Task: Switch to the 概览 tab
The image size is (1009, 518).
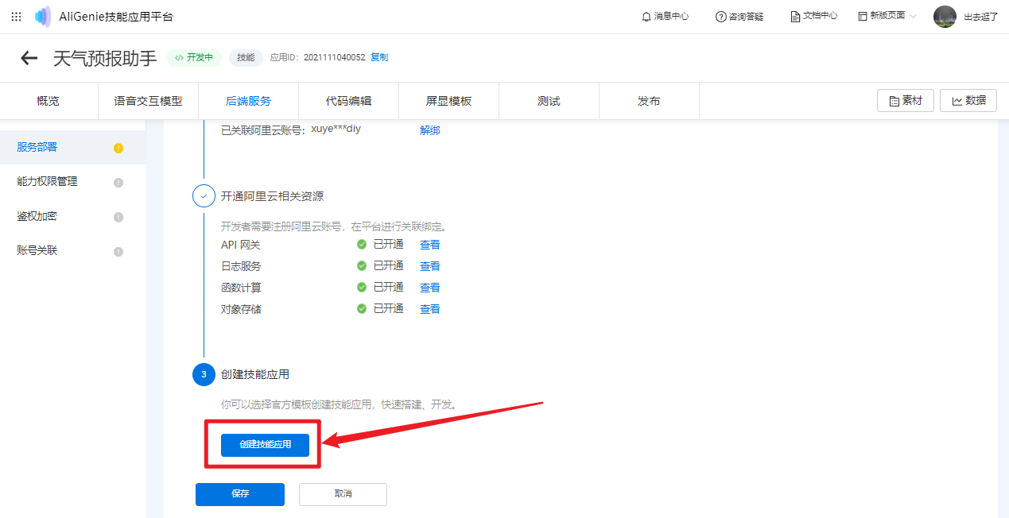Action: 48,101
